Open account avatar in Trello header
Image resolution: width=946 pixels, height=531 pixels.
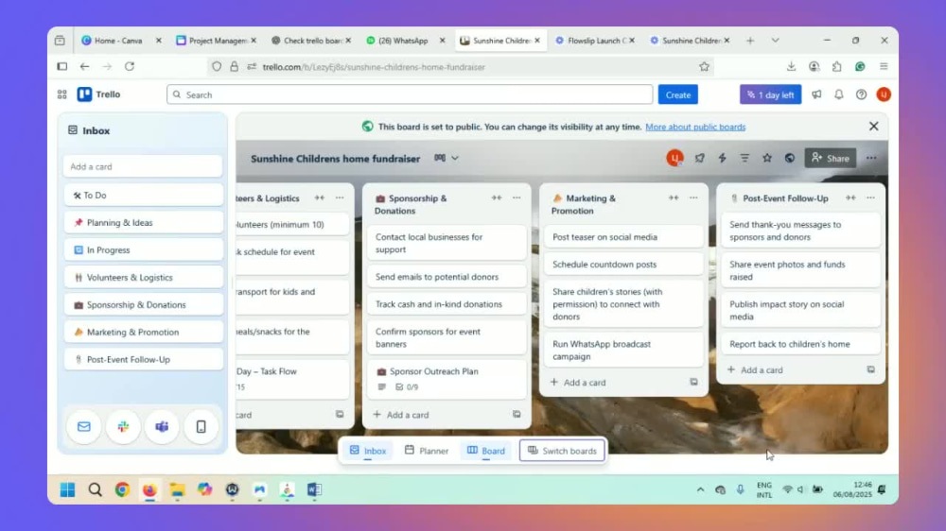tap(884, 94)
